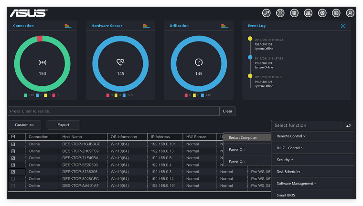This screenshot has height=206, width=363.
Task: Expand the Event Log panel to fullscreen
Action: click(343, 26)
